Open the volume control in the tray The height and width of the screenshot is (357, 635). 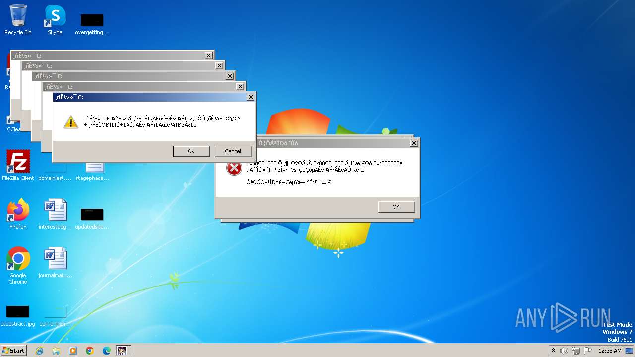click(564, 351)
